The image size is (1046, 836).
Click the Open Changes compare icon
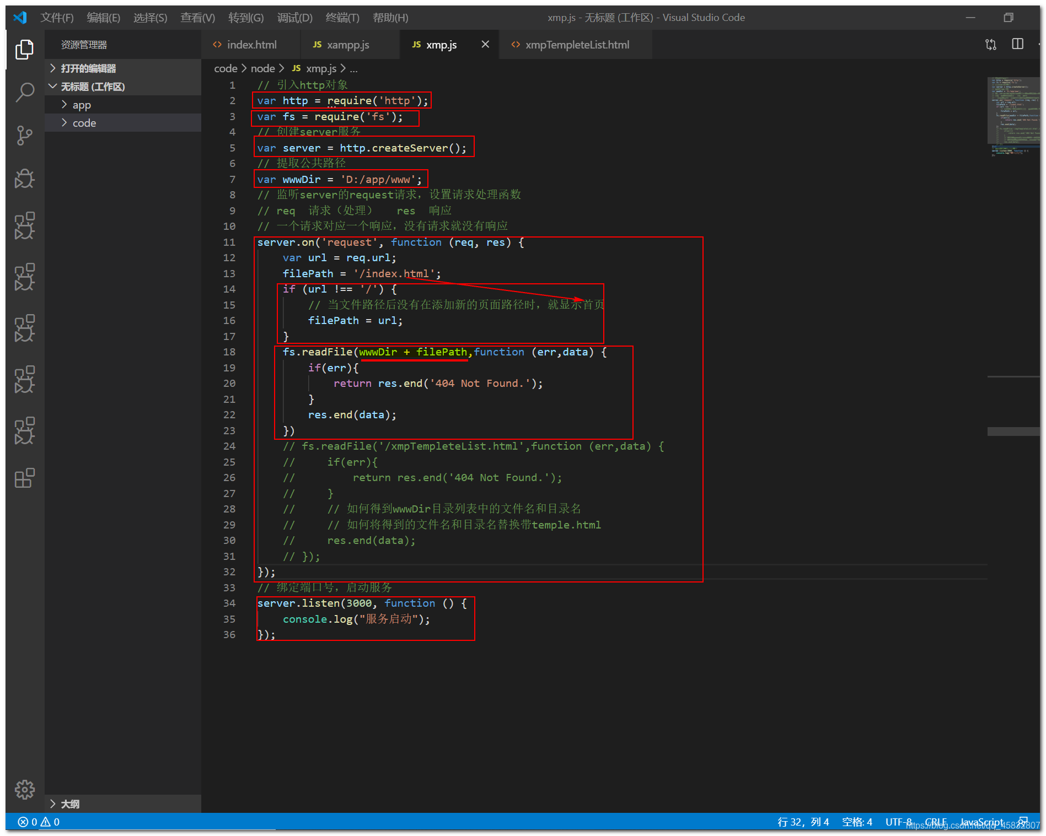(991, 45)
